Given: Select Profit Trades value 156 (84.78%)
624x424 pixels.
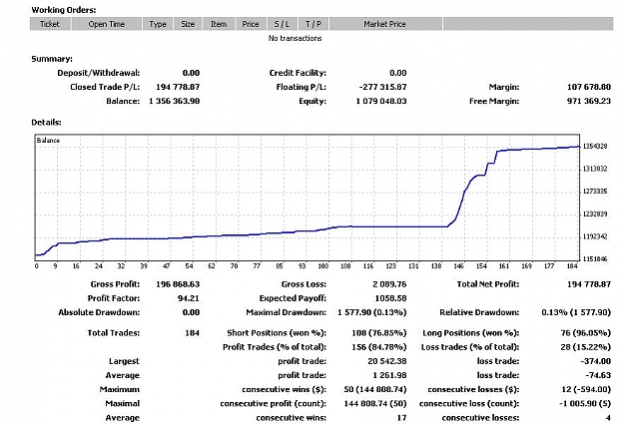Looking at the screenshot, I should [x=379, y=347].
